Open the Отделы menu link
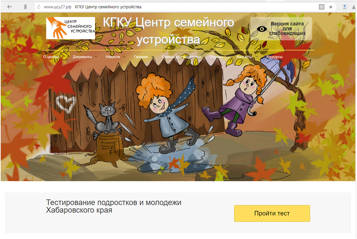 tap(216, 57)
